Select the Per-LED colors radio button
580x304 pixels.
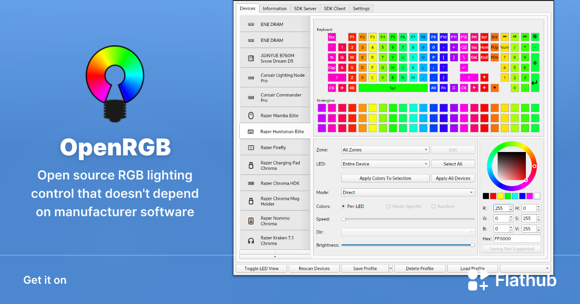tap(344, 207)
